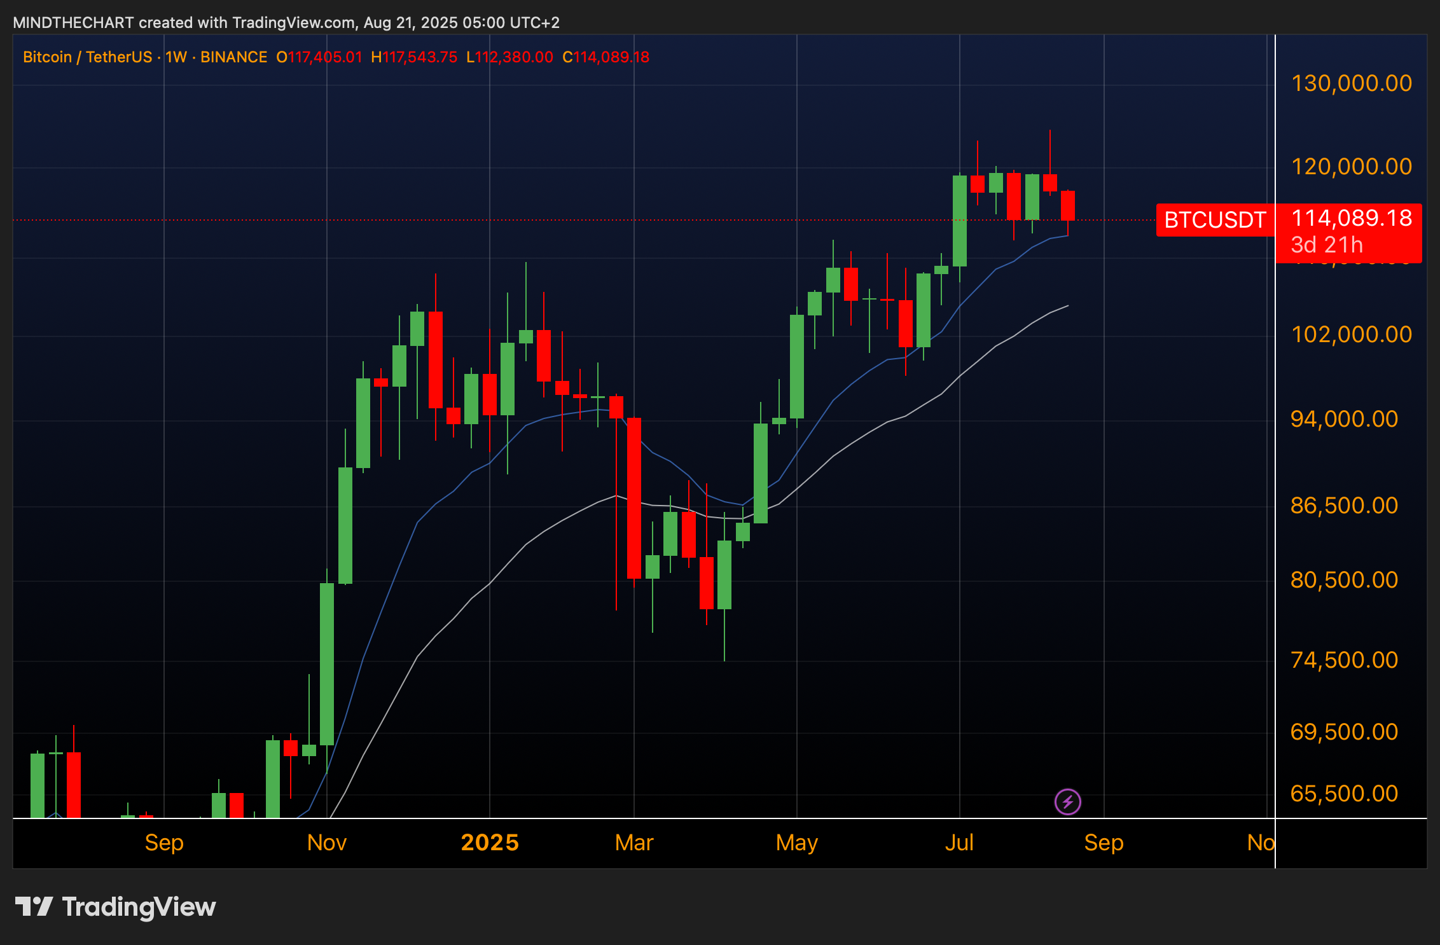Click the open value O117,405.01
The width and height of the screenshot is (1440, 945).
(x=319, y=57)
